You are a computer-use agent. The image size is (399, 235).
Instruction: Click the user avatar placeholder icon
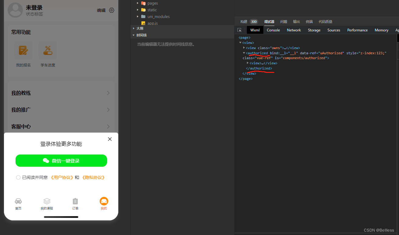tap(15, 10)
